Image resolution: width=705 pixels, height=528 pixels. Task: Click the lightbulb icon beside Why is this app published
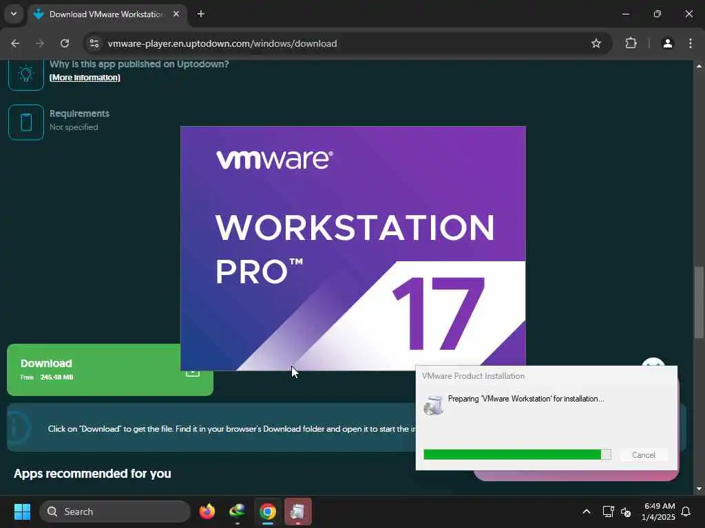pos(26,74)
